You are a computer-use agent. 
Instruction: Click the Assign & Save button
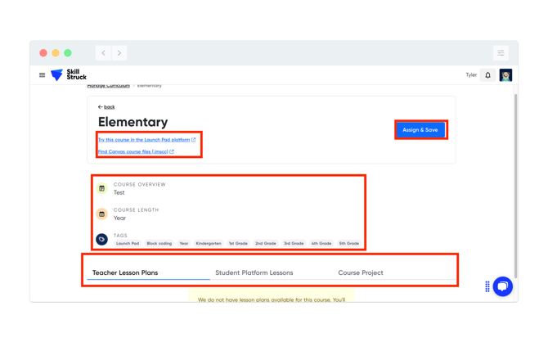[420, 130]
